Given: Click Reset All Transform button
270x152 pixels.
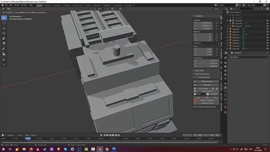Looking at the screenshot, I should click(x=206, y=100).
